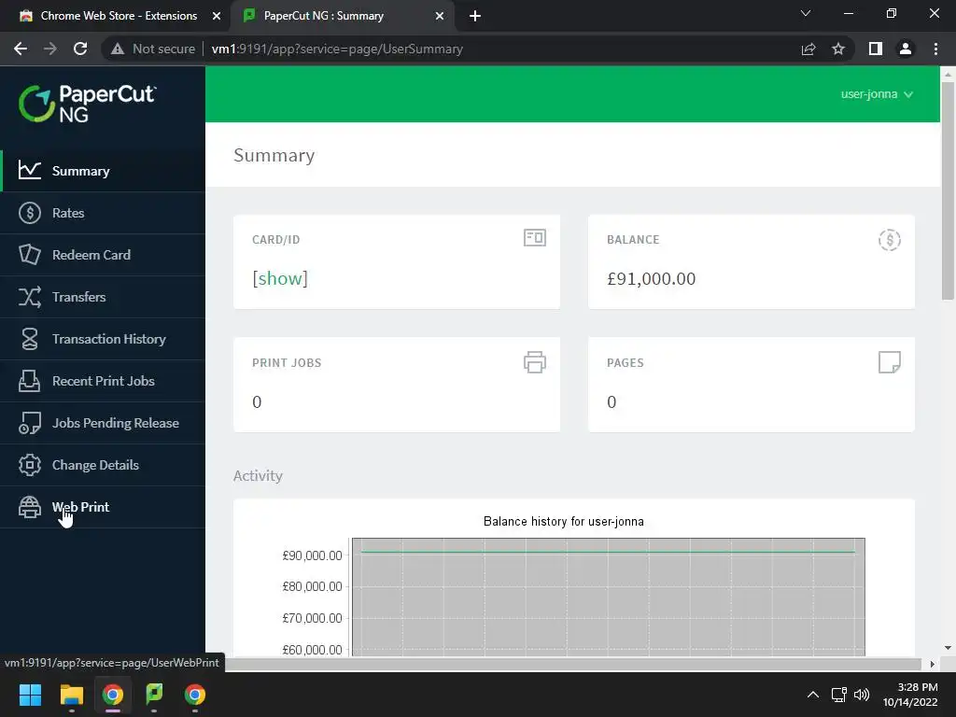Open the Summary menu item

point(103,171)
